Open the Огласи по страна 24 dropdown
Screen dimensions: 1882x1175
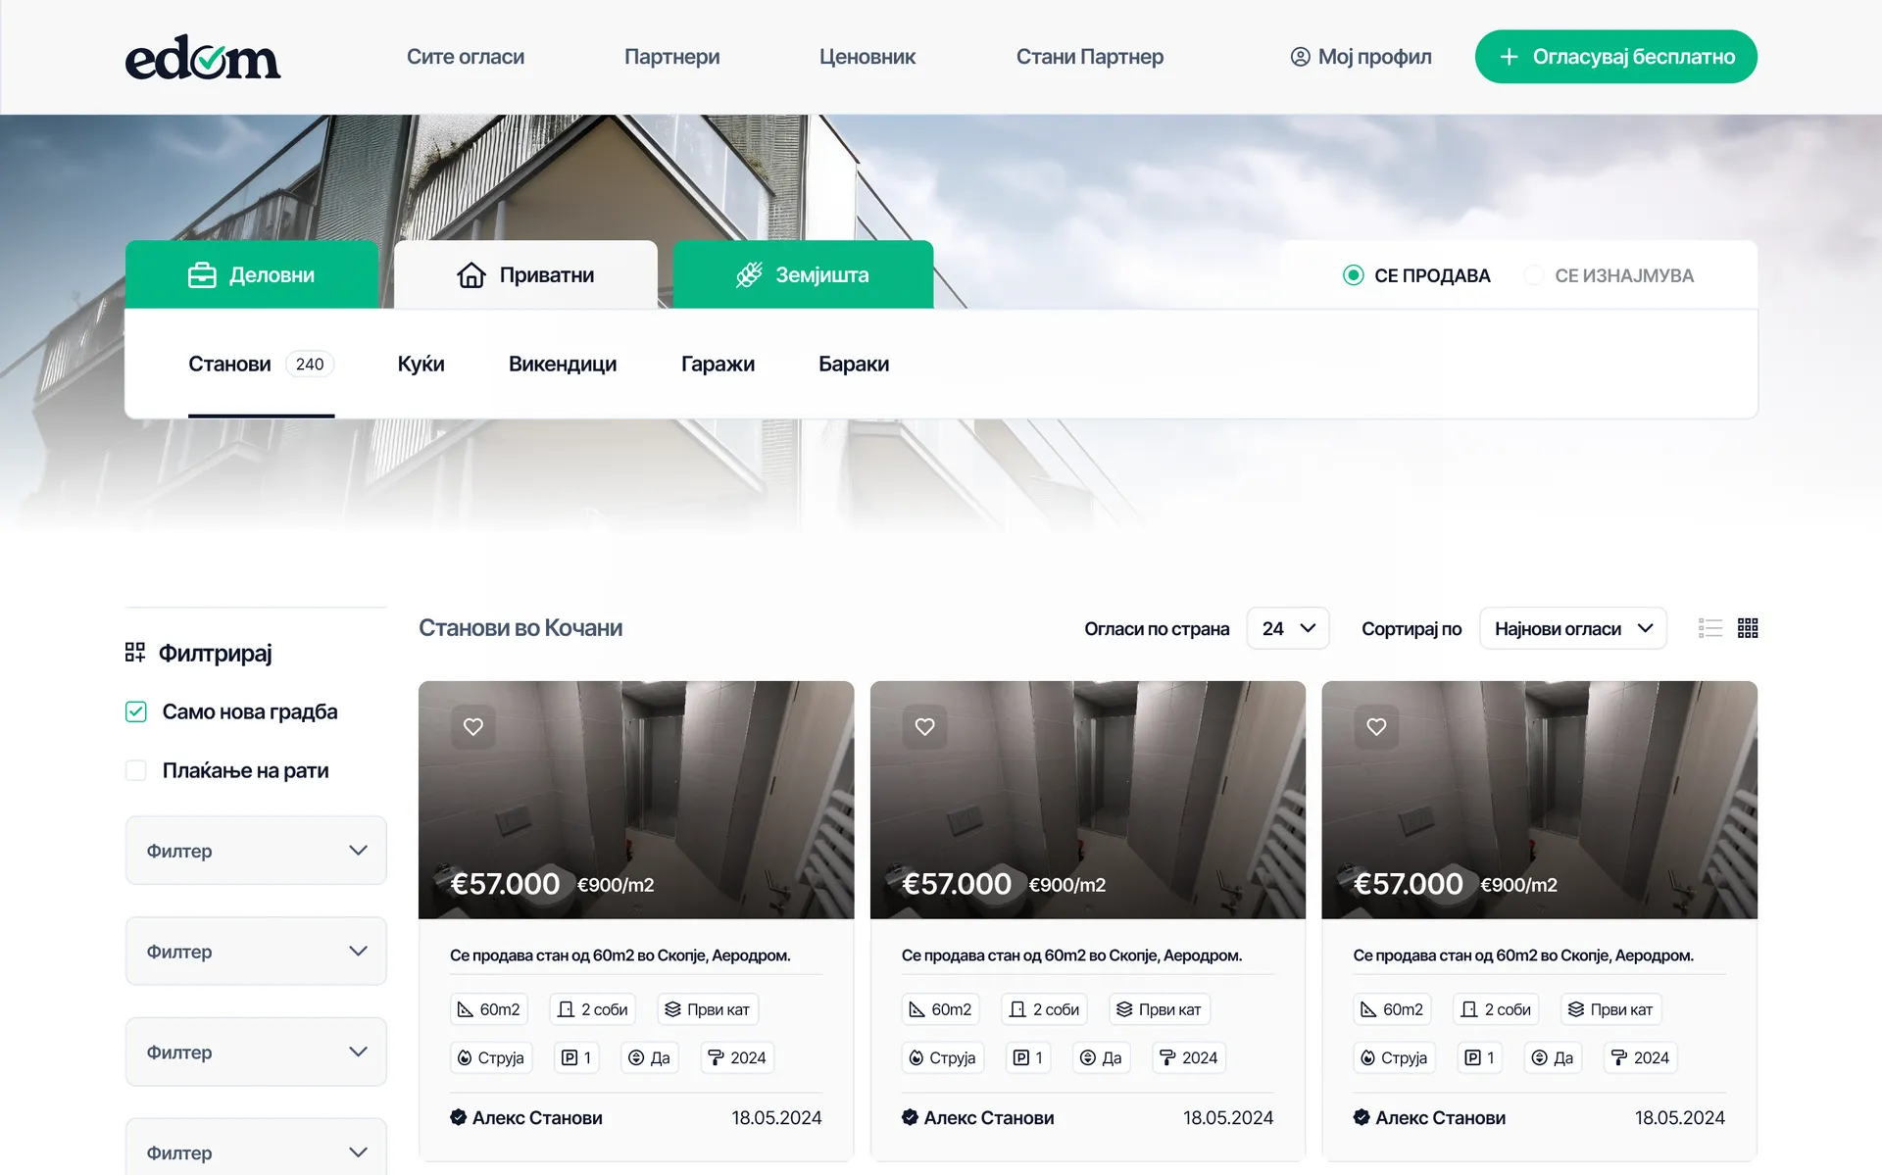(1288, 628)
